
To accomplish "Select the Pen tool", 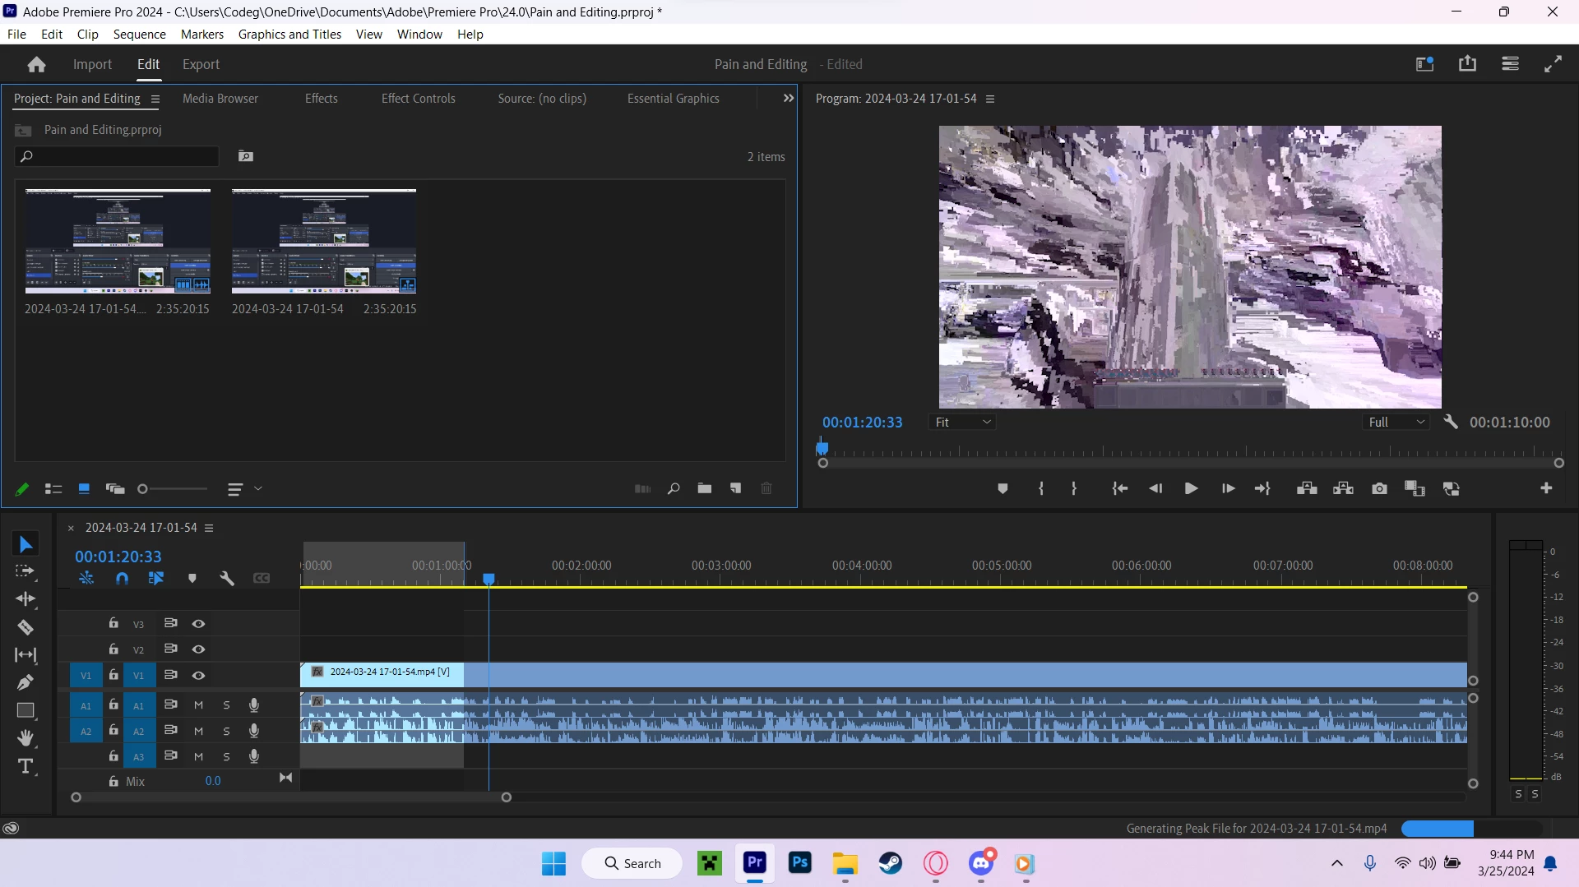I will tap(25, 682).
